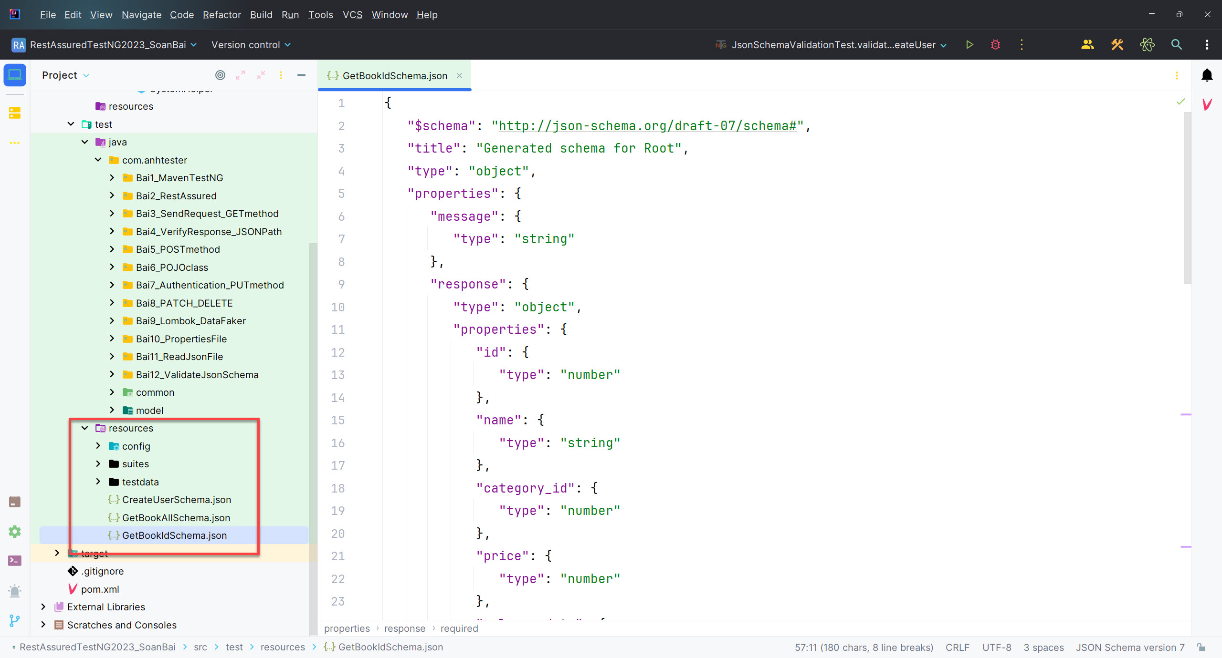Select the GetBookIdSchema.json editor tab

coord(394,75)
